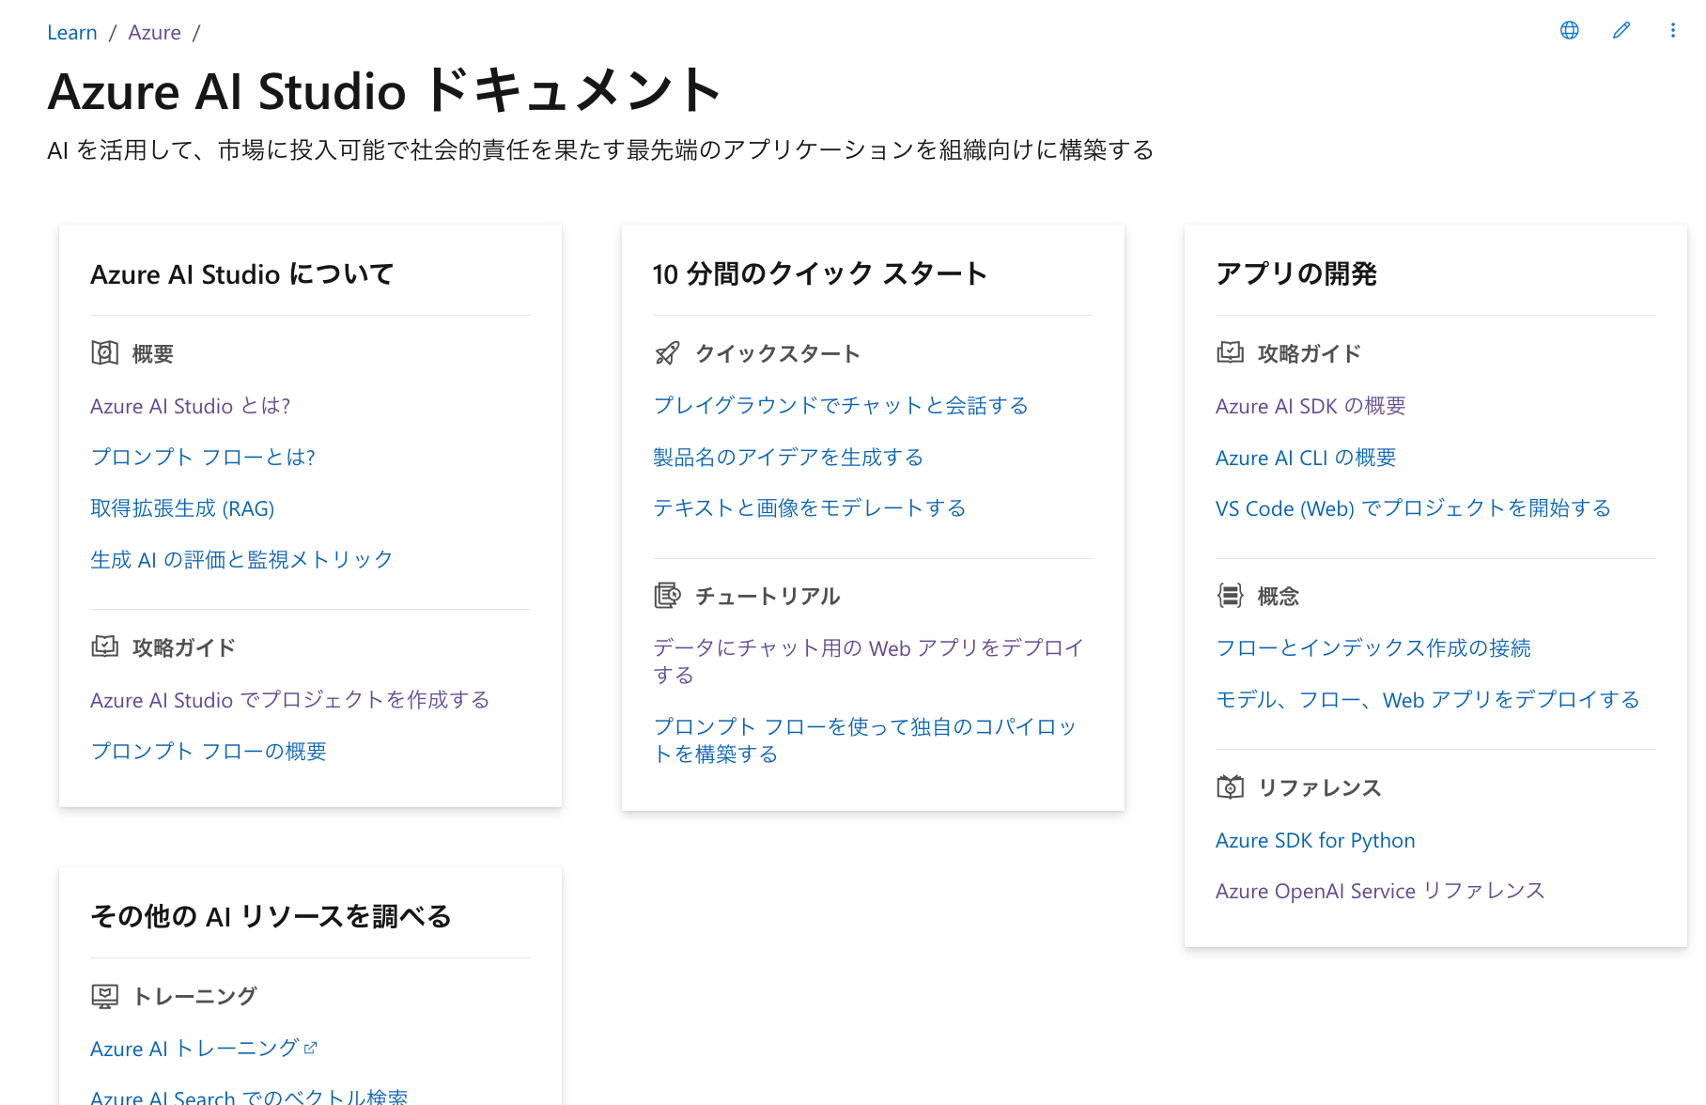Go to the Azure breadcrumb
1706x1105 pixels.
coord(155,33)
